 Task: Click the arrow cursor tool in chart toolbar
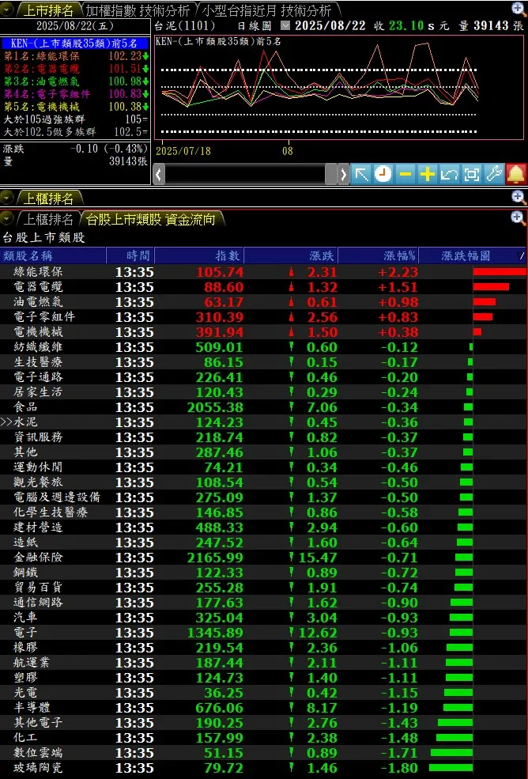coord(361,174)
